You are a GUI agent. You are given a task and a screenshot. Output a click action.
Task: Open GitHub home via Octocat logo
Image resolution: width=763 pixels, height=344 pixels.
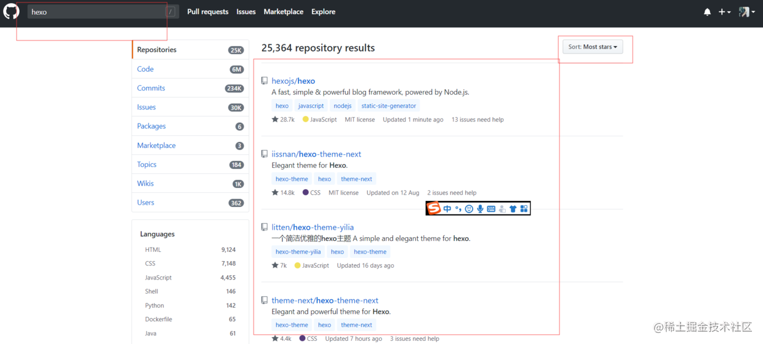click(x=12, y=11)
